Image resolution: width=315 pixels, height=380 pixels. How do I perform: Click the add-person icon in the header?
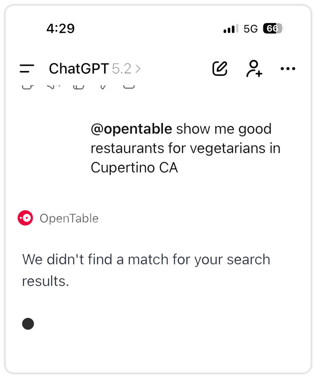point(253,68)
